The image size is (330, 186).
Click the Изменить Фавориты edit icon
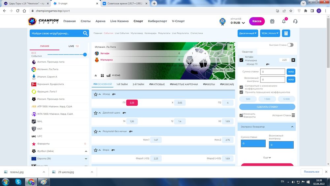tap(241, 115)
